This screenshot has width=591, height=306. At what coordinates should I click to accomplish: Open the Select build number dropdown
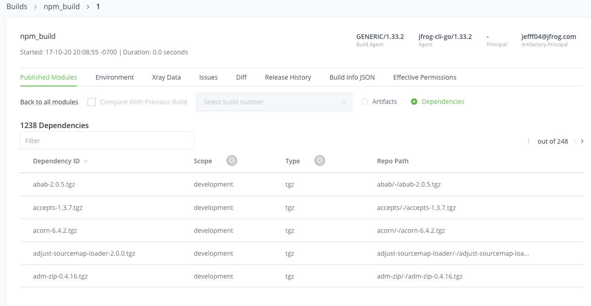pyautogui.click(x=274, y=102)
